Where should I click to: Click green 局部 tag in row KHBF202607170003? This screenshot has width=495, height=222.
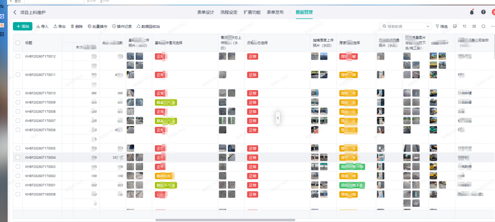tap(352, 166)
